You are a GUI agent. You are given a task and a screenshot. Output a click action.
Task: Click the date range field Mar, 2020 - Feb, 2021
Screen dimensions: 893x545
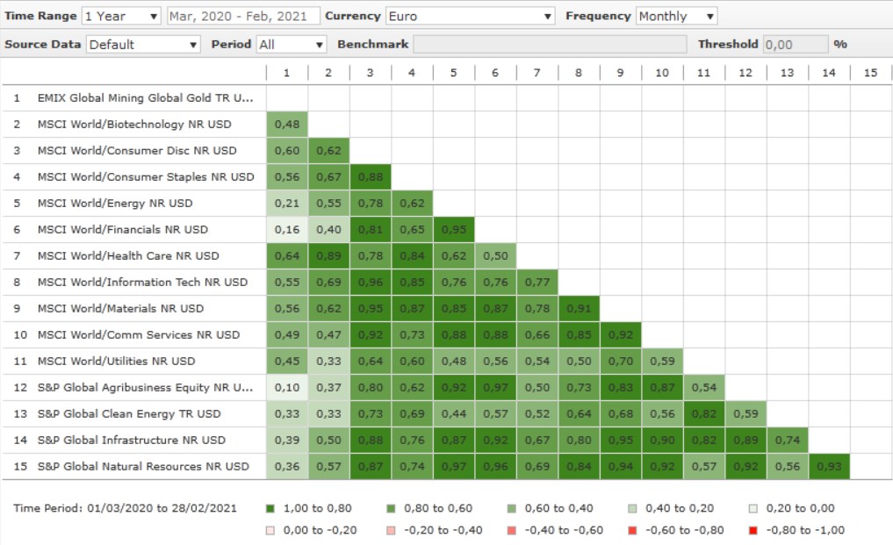(241, 17)
